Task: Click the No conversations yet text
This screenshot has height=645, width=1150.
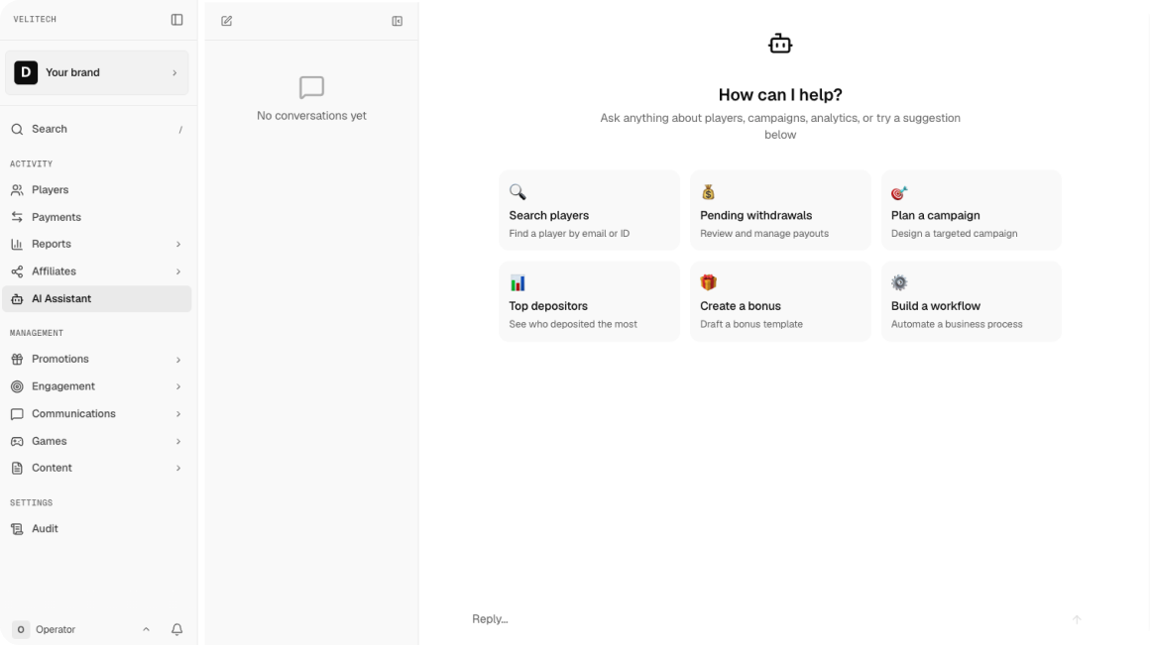Action: [311, 116]
